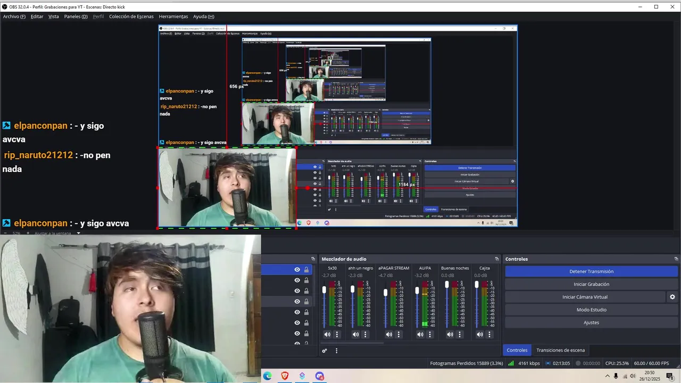Open Microsoft Edge from the taskbar
The height and width of the screenshot is (383, 681).
click(x=268, y=376)
